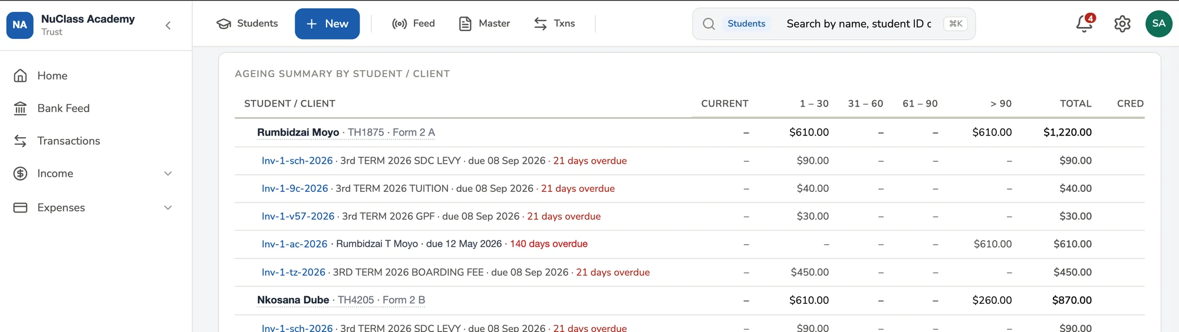Click Nkosana Dube total $870.00
1179x332 pixels.
1072,300
